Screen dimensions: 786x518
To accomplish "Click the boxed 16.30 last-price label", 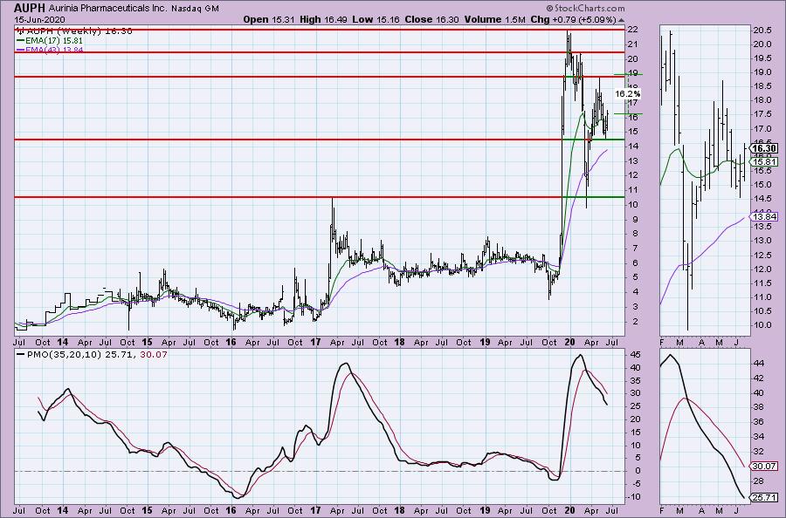I will tap(765, 148).
